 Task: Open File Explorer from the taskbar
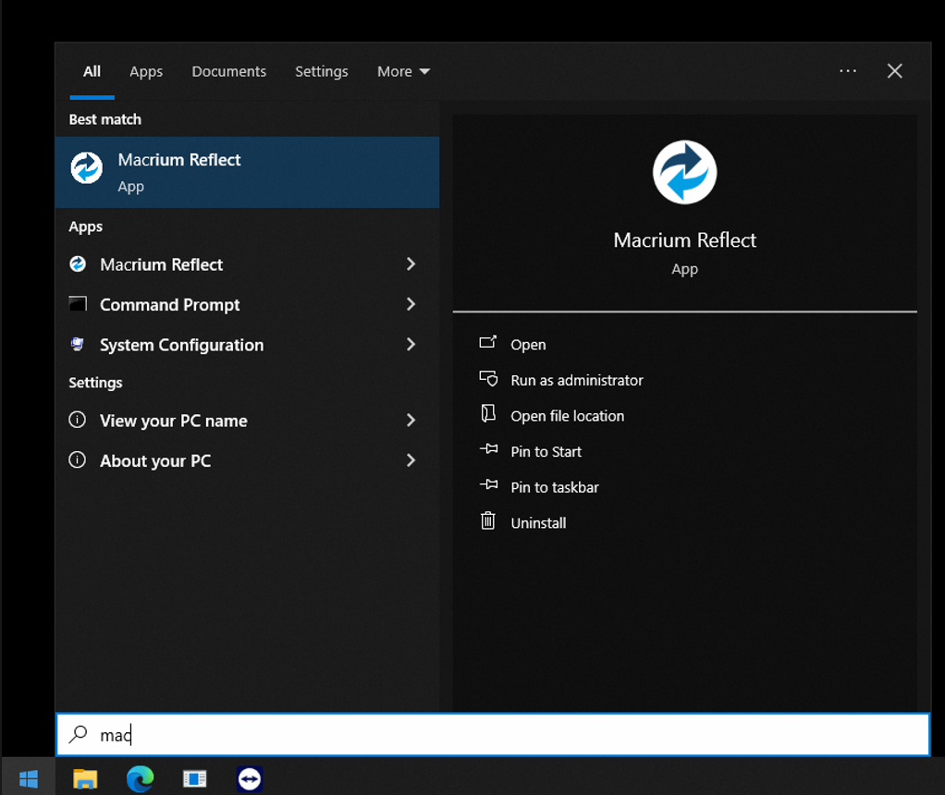(x=85, y=779)
